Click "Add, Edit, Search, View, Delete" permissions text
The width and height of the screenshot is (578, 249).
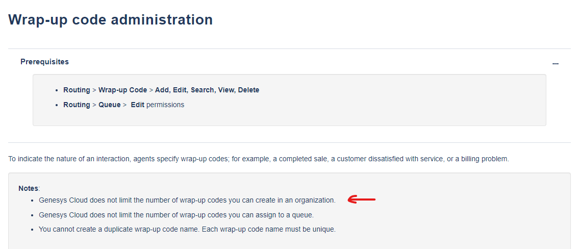click(207, 90)
